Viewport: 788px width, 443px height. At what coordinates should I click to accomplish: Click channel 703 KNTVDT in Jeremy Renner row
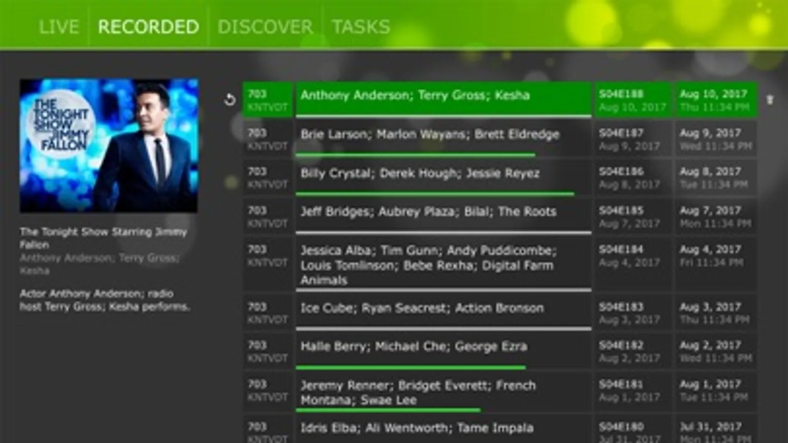[268, 392]
